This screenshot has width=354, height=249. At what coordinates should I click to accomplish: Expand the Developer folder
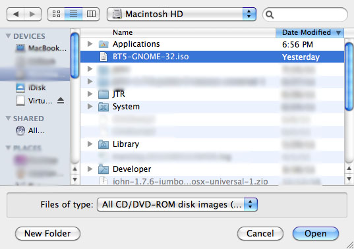tap(90, 169)
